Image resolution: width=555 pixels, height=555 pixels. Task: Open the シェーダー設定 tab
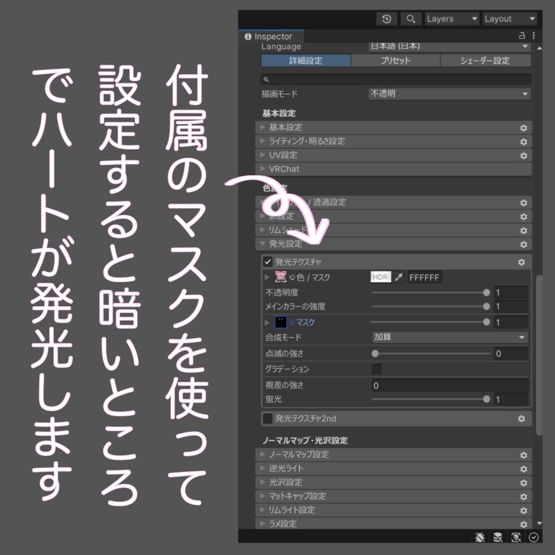(x=486, y=61)
